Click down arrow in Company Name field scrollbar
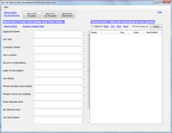This screenshot has height=133, width=172. click(x=84, y=51)
